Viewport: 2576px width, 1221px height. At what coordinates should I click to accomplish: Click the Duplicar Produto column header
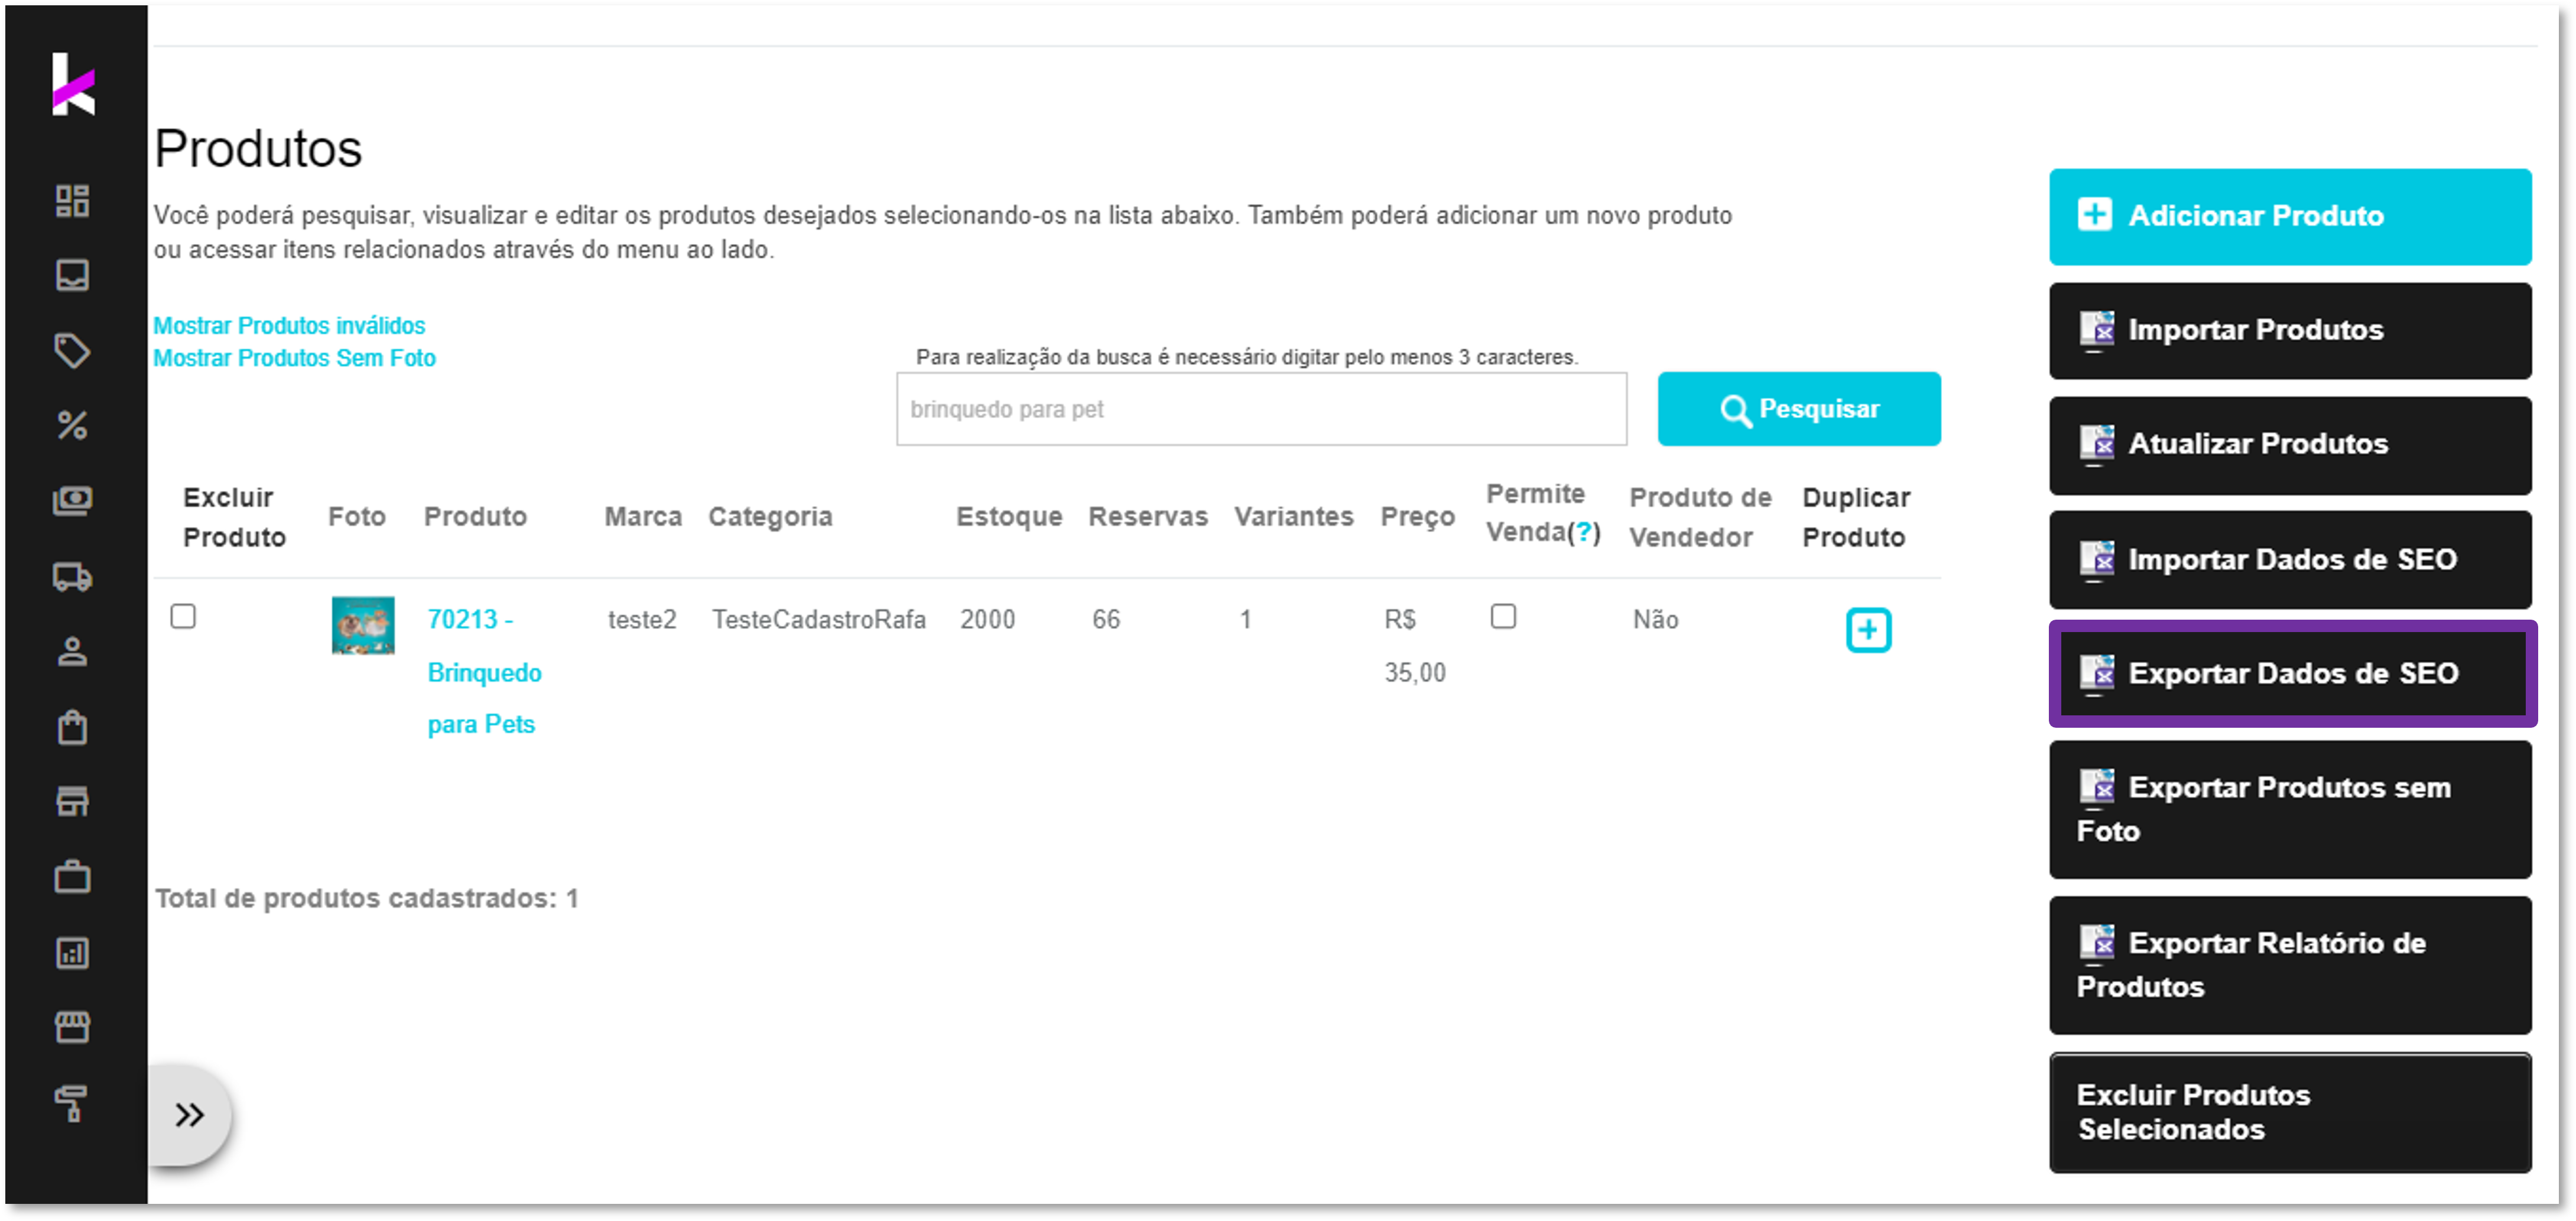(x=1855, y=516)
